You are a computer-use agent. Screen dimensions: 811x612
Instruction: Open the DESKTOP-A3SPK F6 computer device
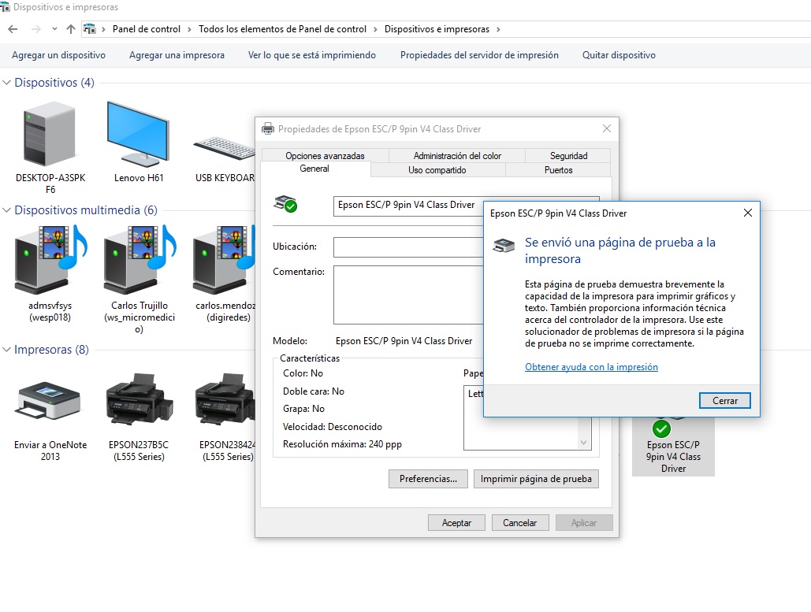click(x=49, y=134)
